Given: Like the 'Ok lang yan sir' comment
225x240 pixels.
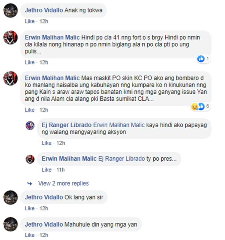Looking at the screenshot, I should tap(30, 208).
